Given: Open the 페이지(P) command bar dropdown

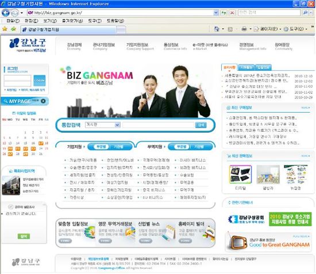Looking at the screenshot, I should tap(267, 29).
